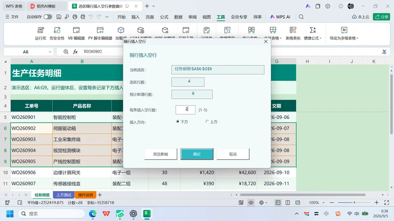Switch to 操作说明 sheet tab

pos(85,194)
